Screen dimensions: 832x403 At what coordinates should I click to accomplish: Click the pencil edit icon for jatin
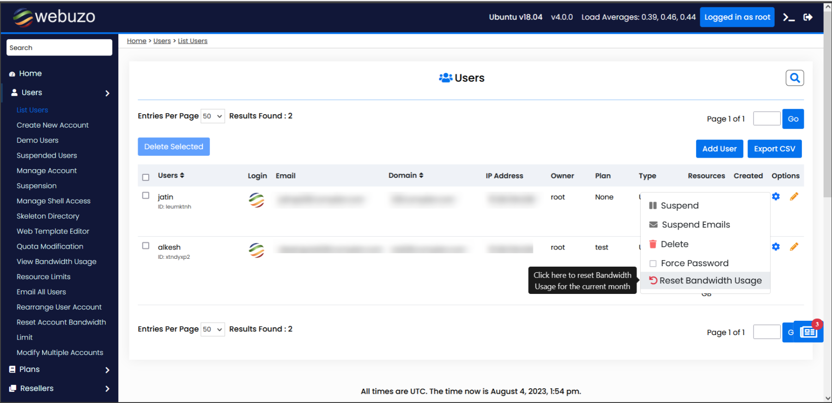coord(794,196)
